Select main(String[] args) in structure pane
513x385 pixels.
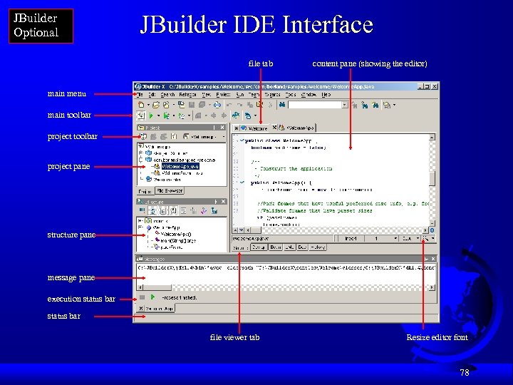coord(178,241)
